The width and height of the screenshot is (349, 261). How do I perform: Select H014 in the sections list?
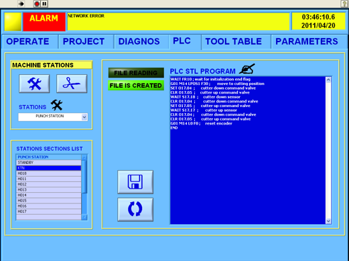(49, 195)
